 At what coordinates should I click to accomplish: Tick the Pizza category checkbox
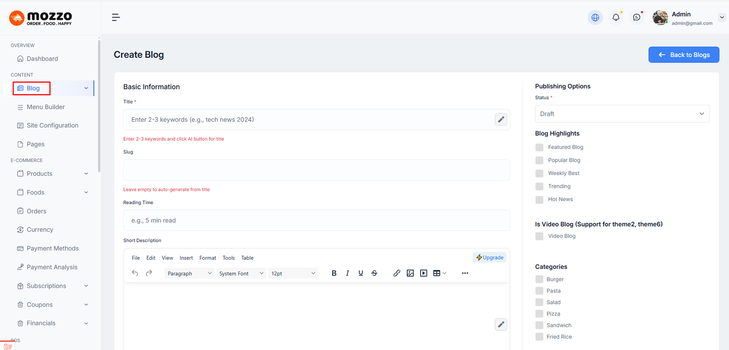(x=539, y=314)
